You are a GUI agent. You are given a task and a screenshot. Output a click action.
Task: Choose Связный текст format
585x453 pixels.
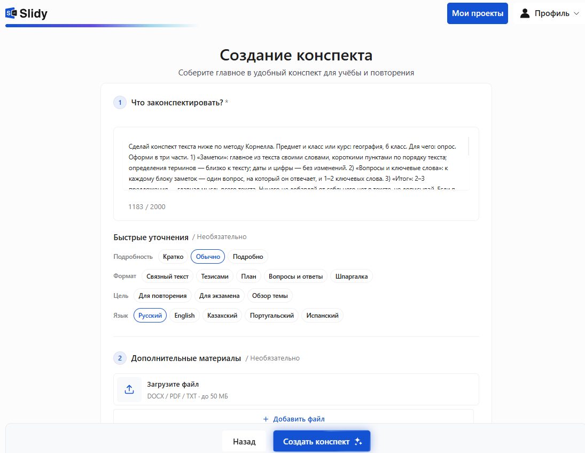click(x=167, y=277)
